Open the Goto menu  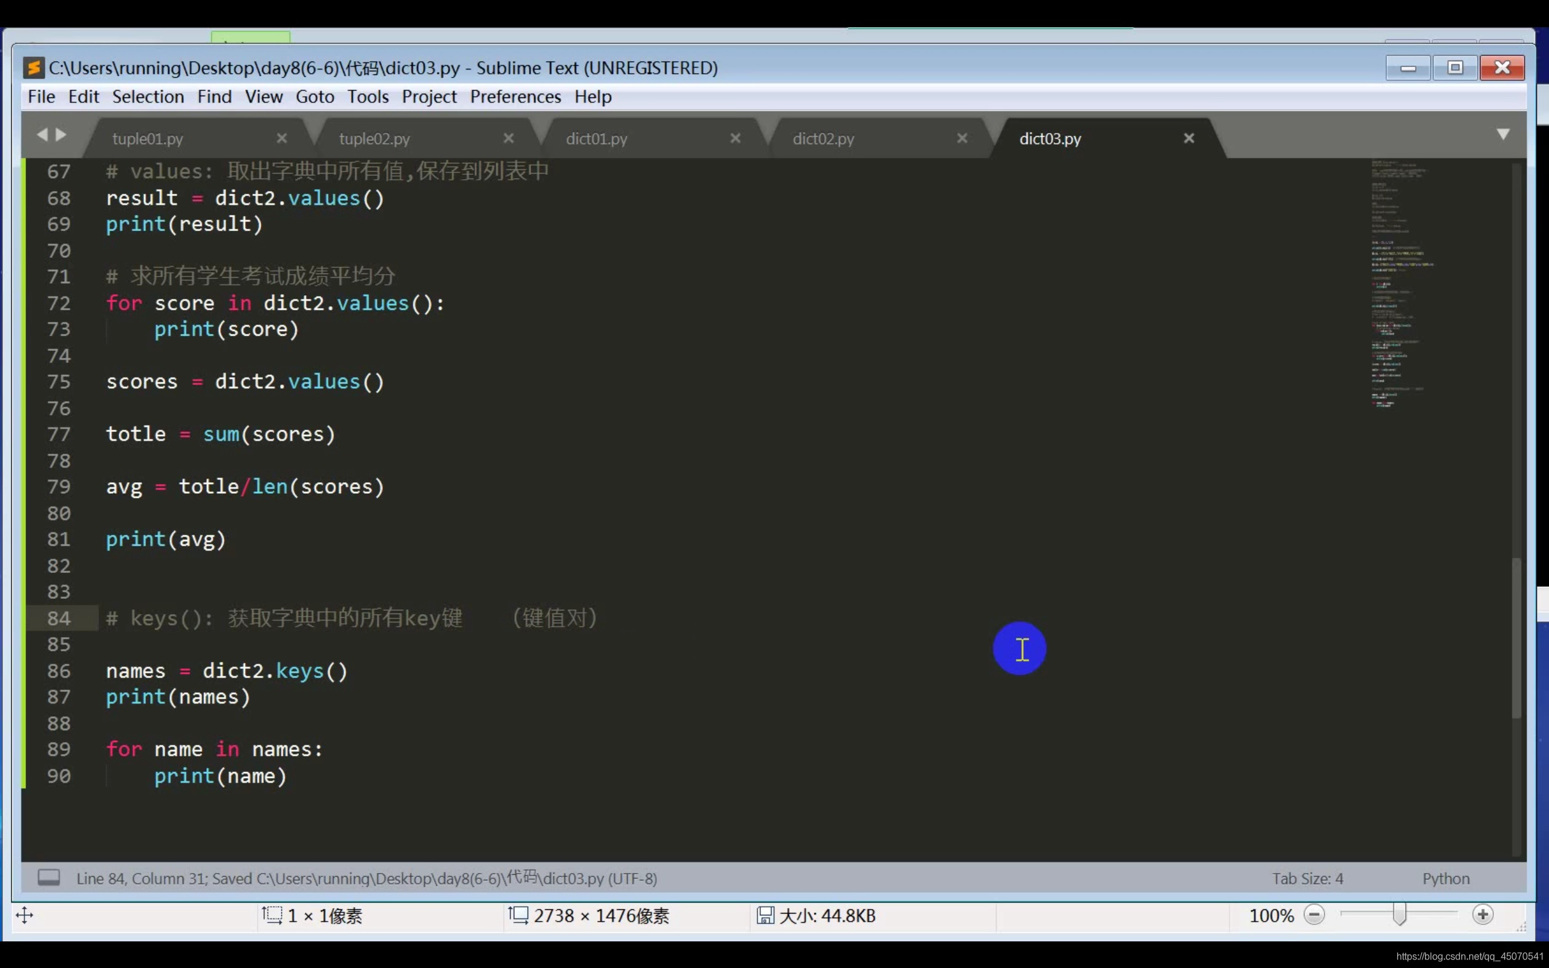[314, 97]
